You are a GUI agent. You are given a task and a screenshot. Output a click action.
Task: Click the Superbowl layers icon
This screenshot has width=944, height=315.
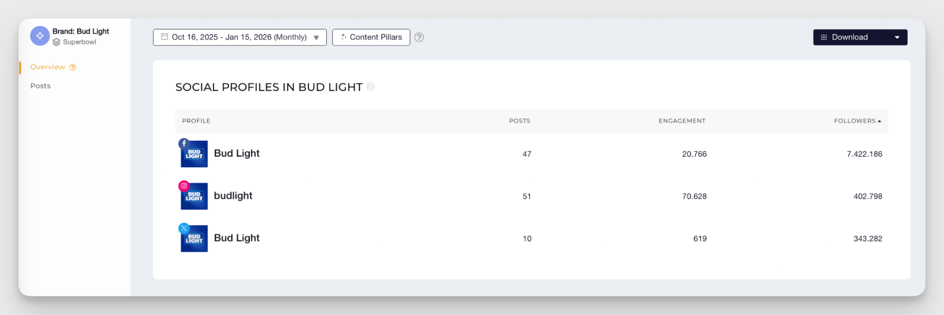click(x=56, y=42)
